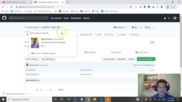The image size is (182, 102).
Task: Reload the page
Action: coord(11,7)
